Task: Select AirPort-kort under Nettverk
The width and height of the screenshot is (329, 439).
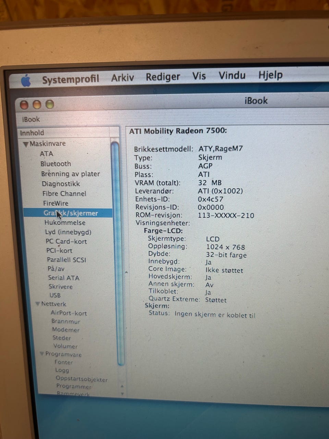Action: point(69,313)
